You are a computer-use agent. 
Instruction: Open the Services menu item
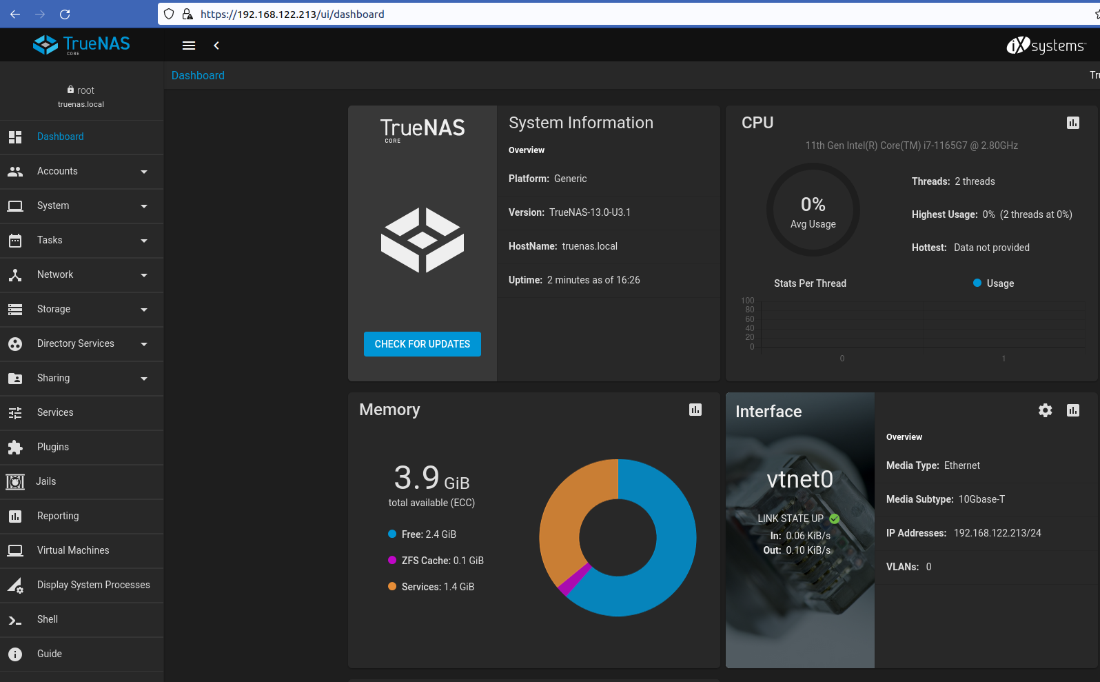point(55,412)
